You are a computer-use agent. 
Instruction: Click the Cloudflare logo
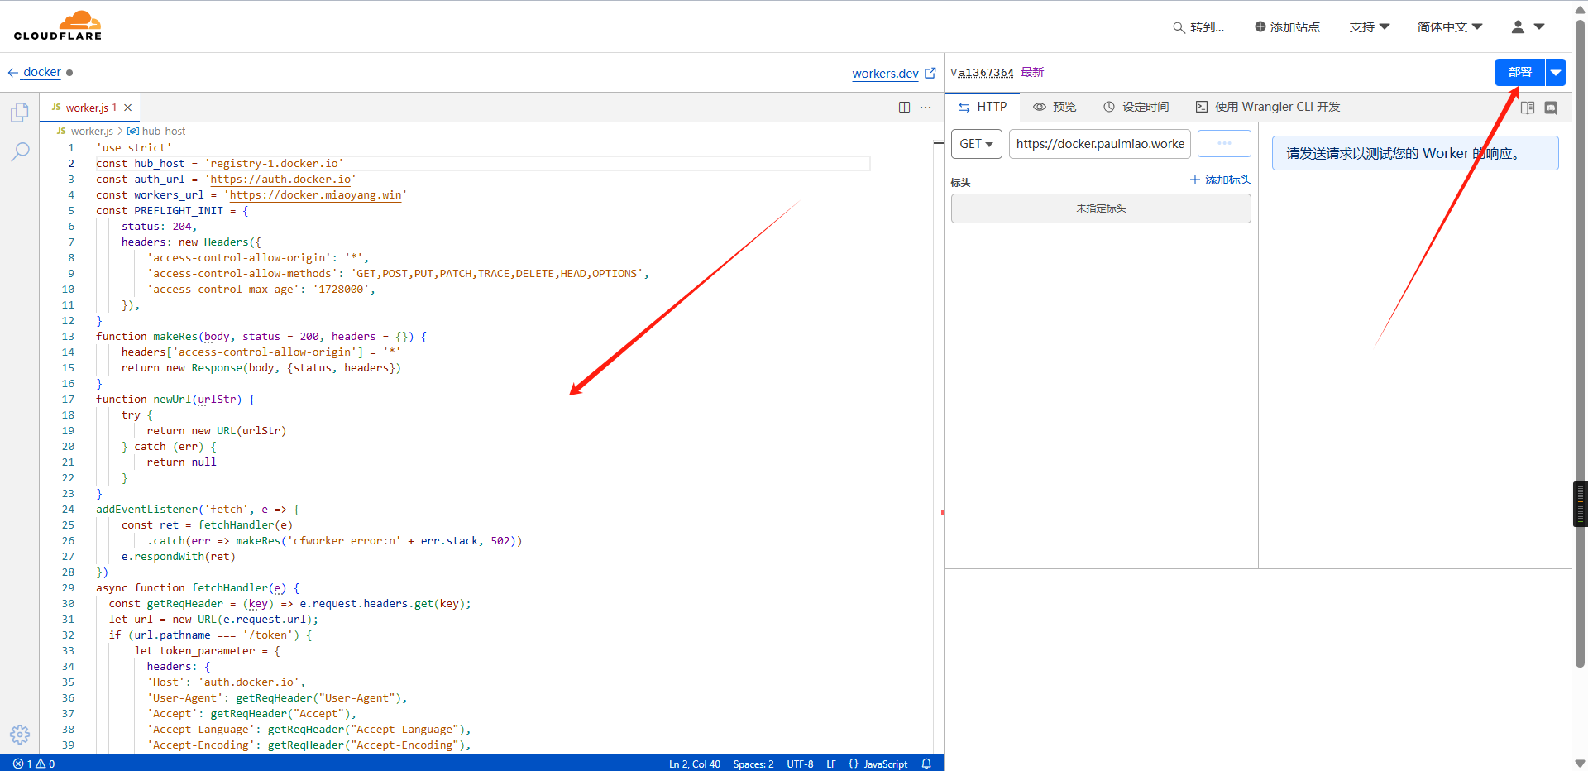click(58, 26)
